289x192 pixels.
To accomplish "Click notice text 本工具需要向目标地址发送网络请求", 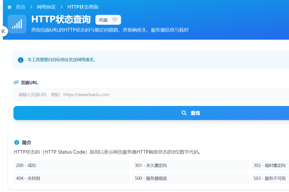I will pos(61,60).
